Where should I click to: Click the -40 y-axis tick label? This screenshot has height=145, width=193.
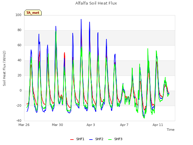19,121
